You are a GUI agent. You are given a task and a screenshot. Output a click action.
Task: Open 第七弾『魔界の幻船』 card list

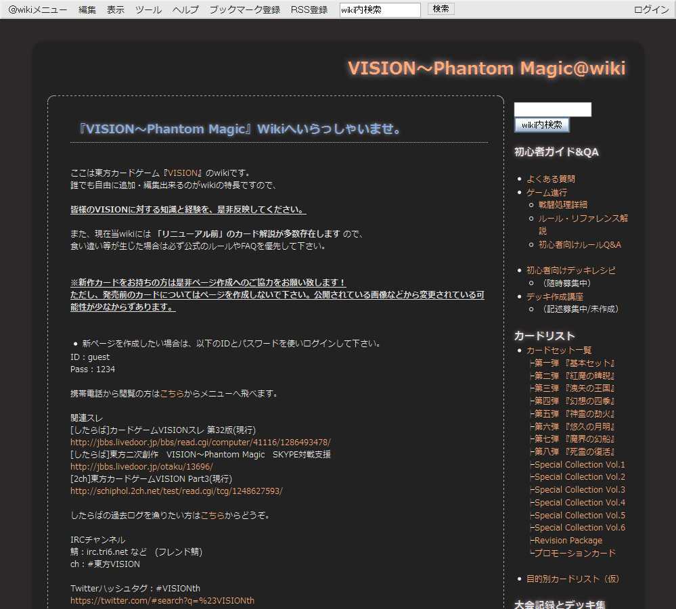(x=574, y=439)
